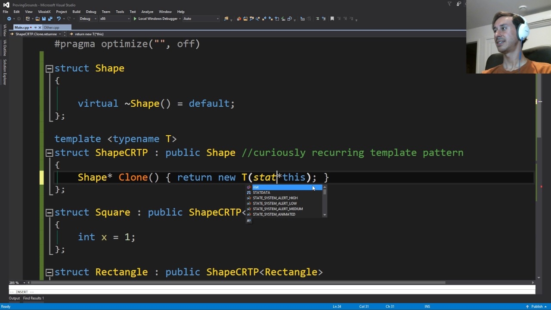Click the notification bell icon top right

(449, 4)
